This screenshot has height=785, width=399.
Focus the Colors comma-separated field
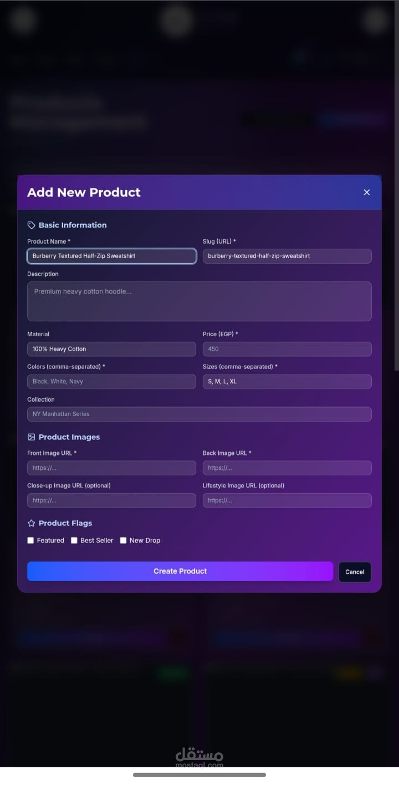(x=111, y=382)
